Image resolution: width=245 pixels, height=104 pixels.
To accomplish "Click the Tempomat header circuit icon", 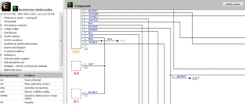I will (70, 5).
